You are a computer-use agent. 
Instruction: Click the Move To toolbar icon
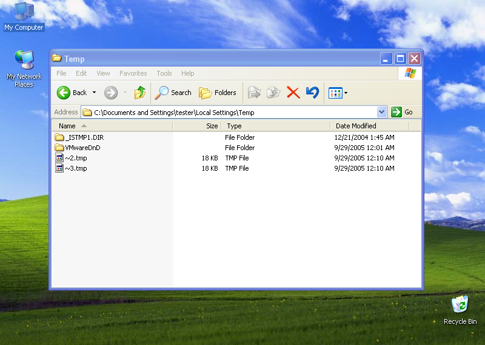point(254,93)
